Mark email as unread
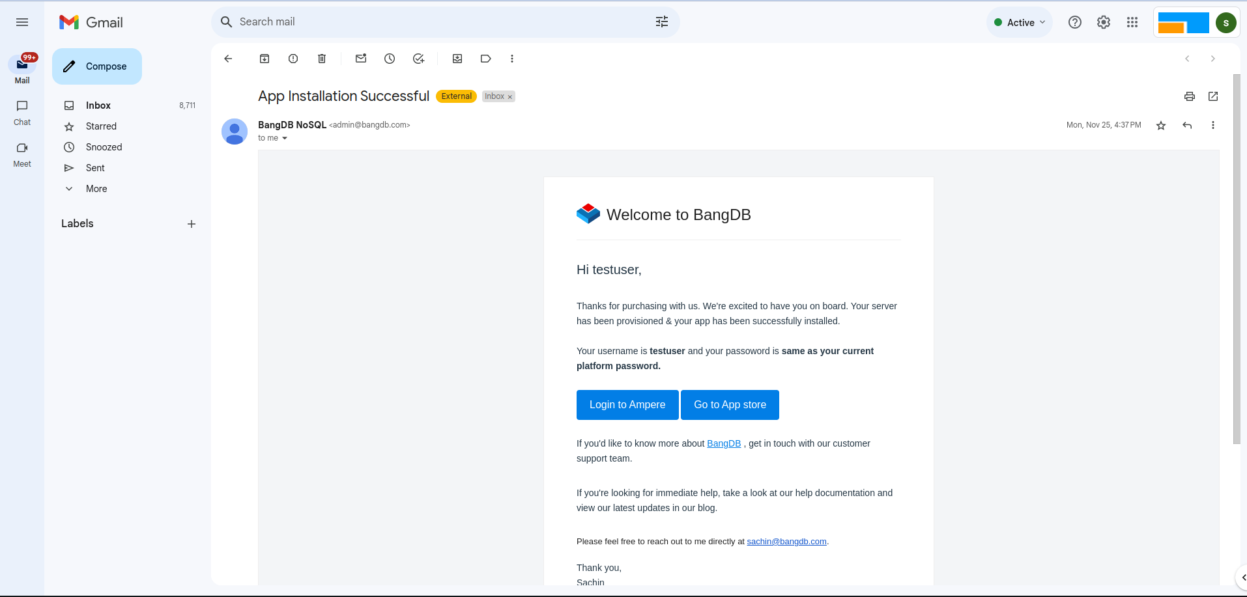This screenshot has height=597, width=1247. (361, 59)
